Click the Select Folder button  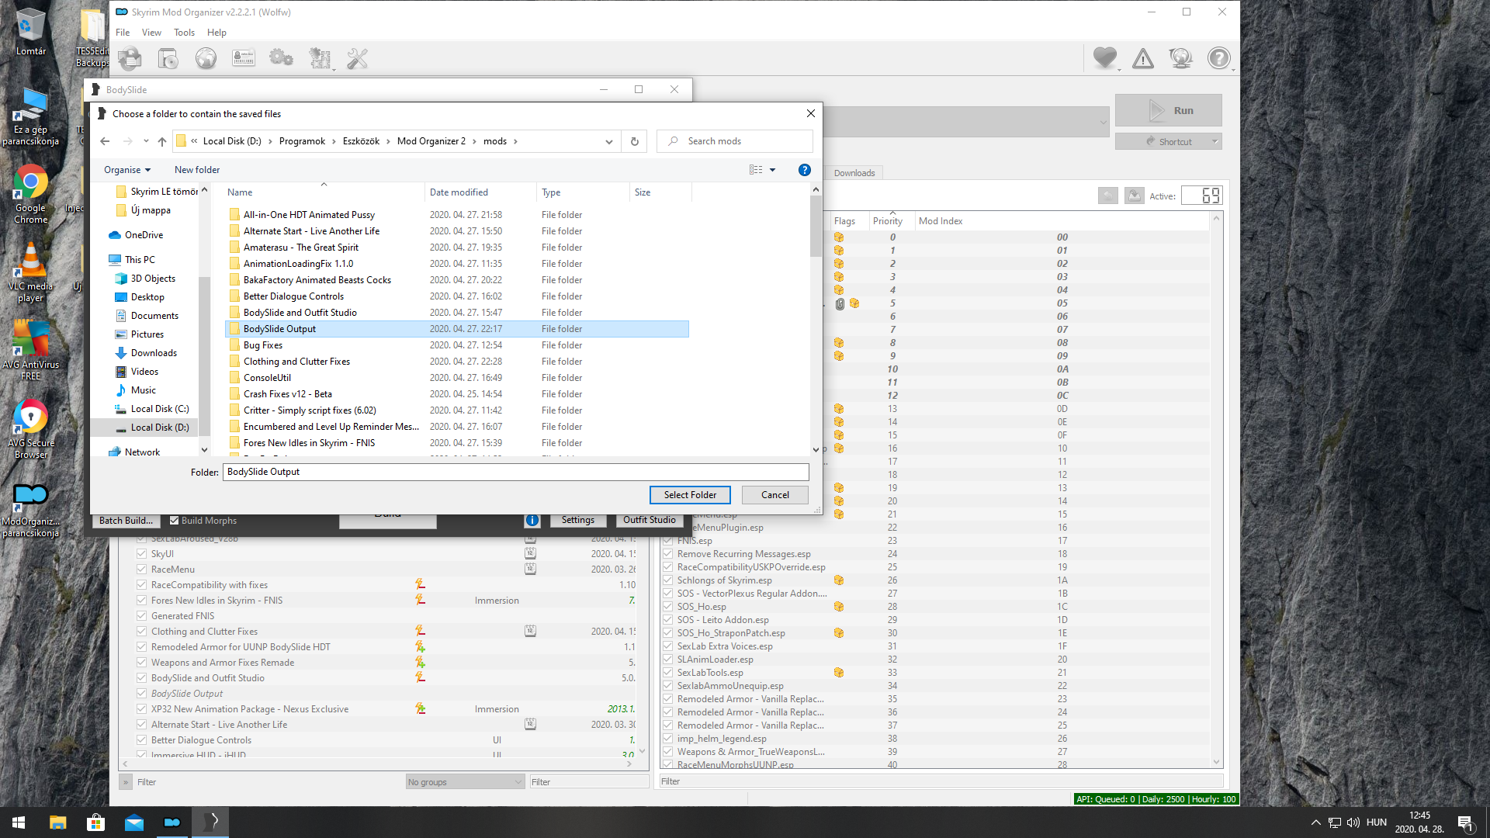(690, 495)
